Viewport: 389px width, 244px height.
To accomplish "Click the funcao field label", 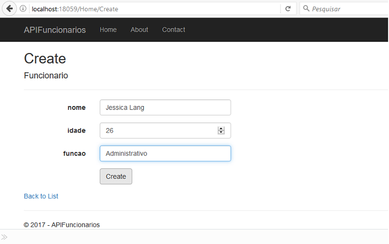I will click(74, 153).
